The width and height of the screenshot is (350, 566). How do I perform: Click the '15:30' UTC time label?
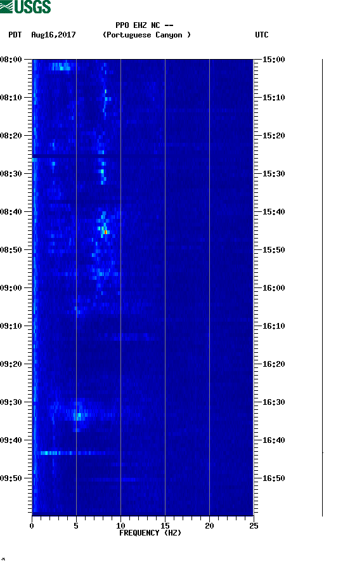click(273, 174)
